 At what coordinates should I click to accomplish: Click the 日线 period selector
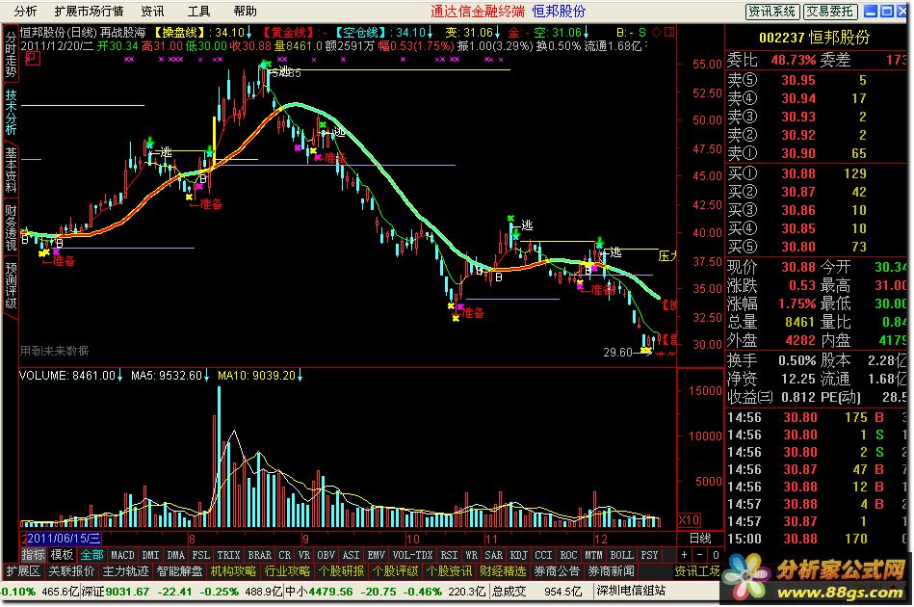coord(701,539)
